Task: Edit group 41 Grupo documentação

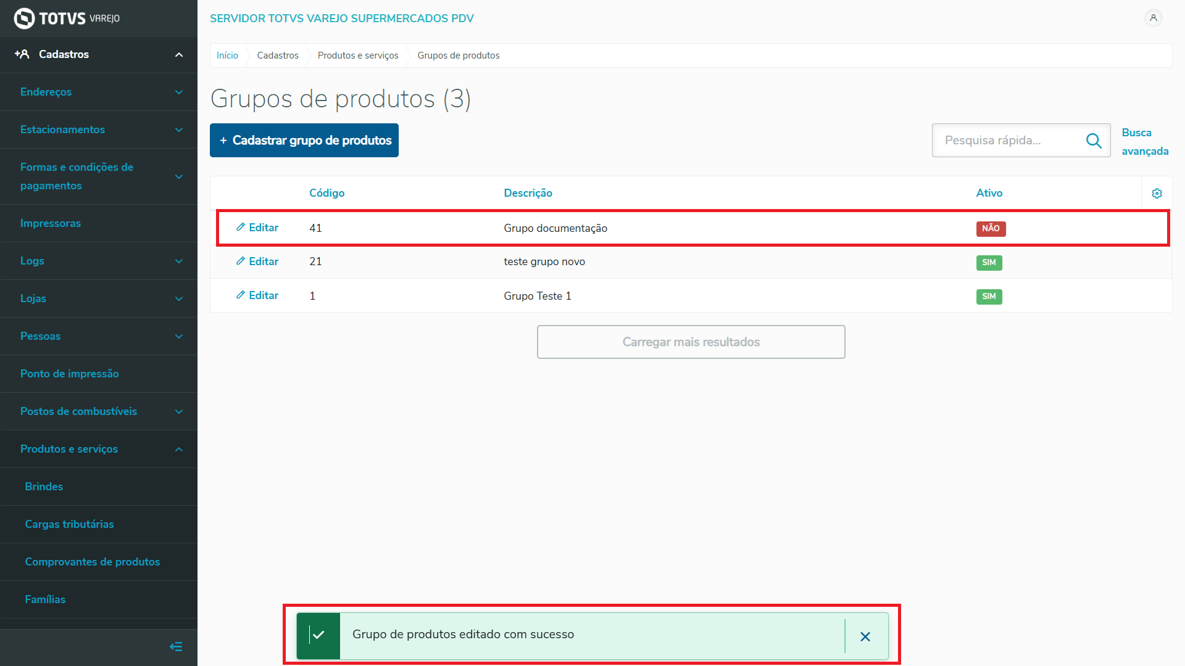Action: [257, 228]
